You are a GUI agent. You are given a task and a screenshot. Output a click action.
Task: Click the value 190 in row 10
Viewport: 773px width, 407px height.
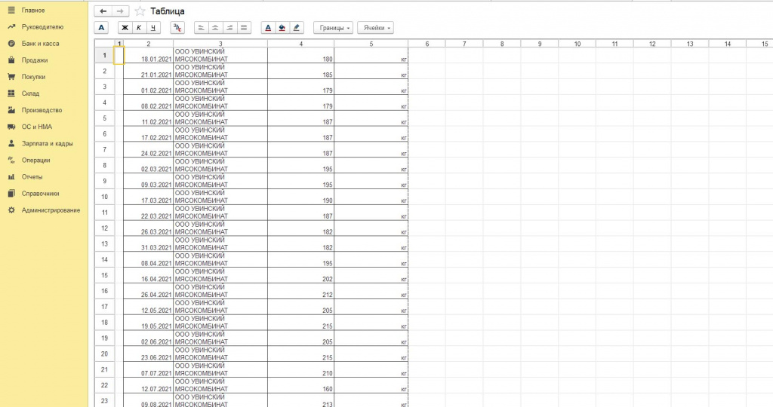(x=300, y=197)
